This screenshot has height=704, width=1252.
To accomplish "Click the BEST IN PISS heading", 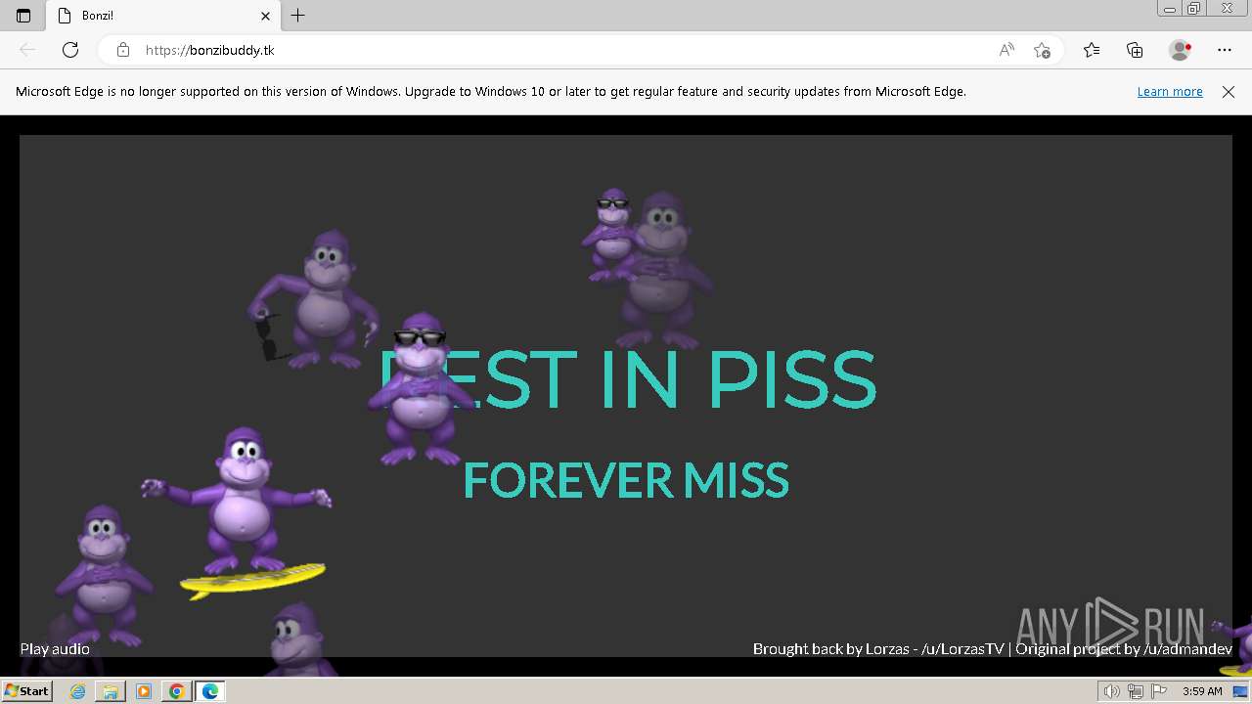I will [x=627, y=380].
